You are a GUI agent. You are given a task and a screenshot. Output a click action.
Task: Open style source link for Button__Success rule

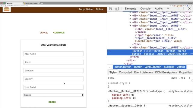(180, 106)
